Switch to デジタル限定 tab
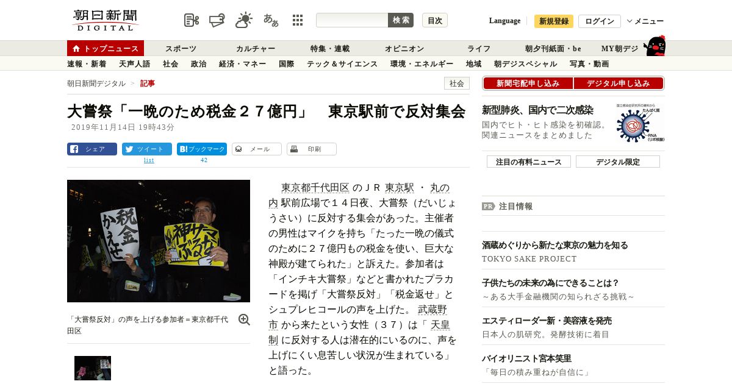The height and width of the screenshot is (384, 732). click(618, 162)
